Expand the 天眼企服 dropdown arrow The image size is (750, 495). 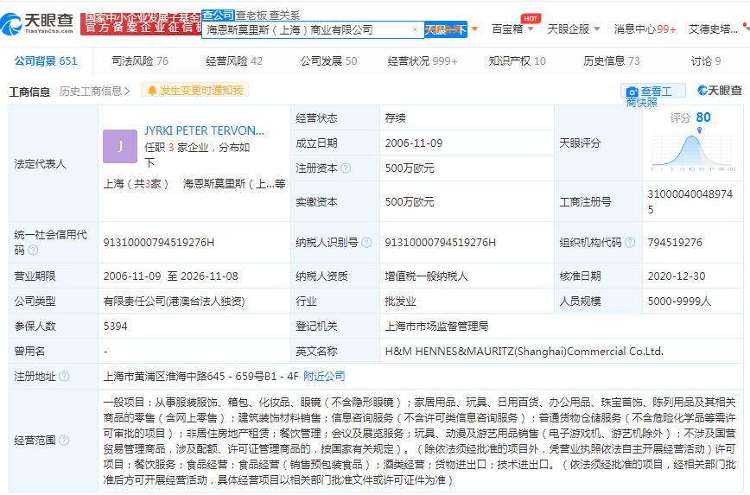tap(597, 29)
